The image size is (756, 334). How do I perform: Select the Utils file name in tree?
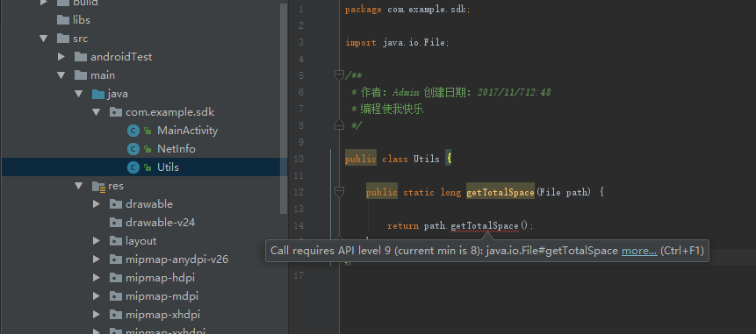168,167
